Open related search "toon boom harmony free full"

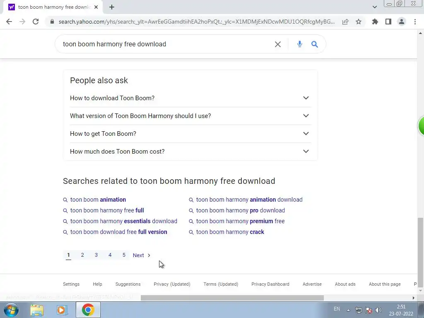click(x=107, y=210)
